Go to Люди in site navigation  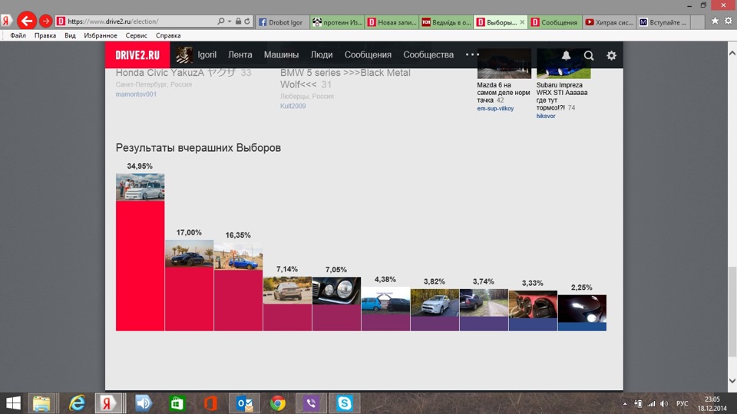coord(322,54)
